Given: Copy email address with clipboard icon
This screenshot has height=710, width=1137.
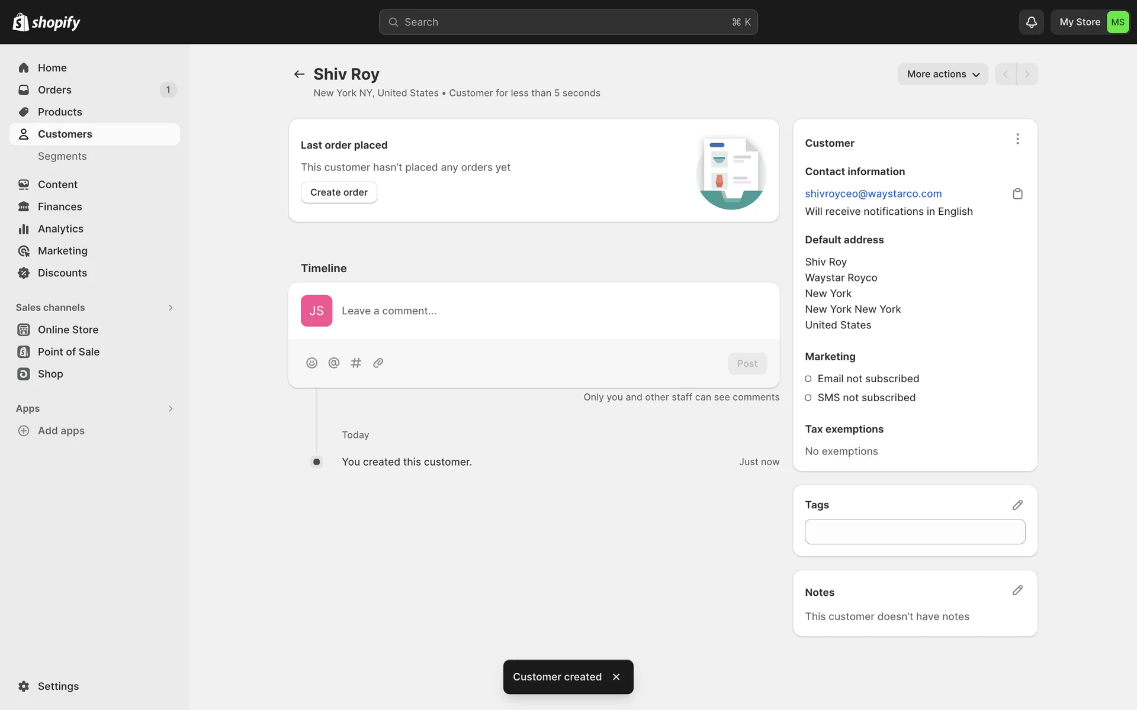Looking at the screenshot, I should tap(1017, 193).
